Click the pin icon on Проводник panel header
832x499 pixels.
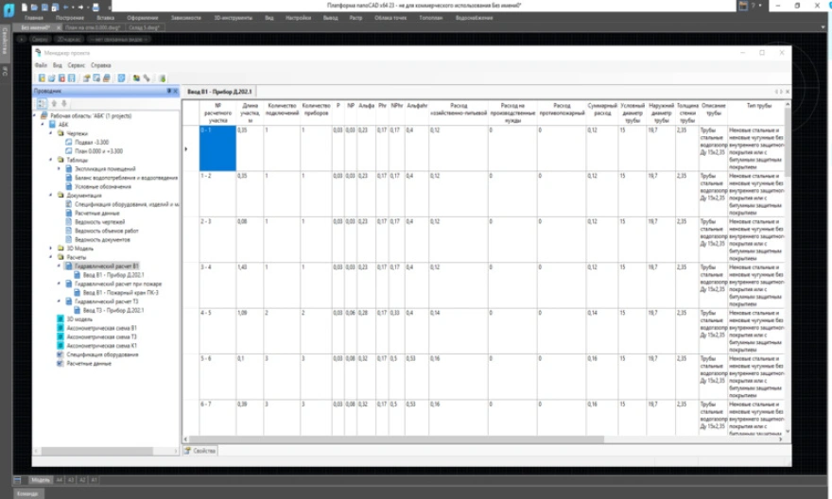coord(168,91)
